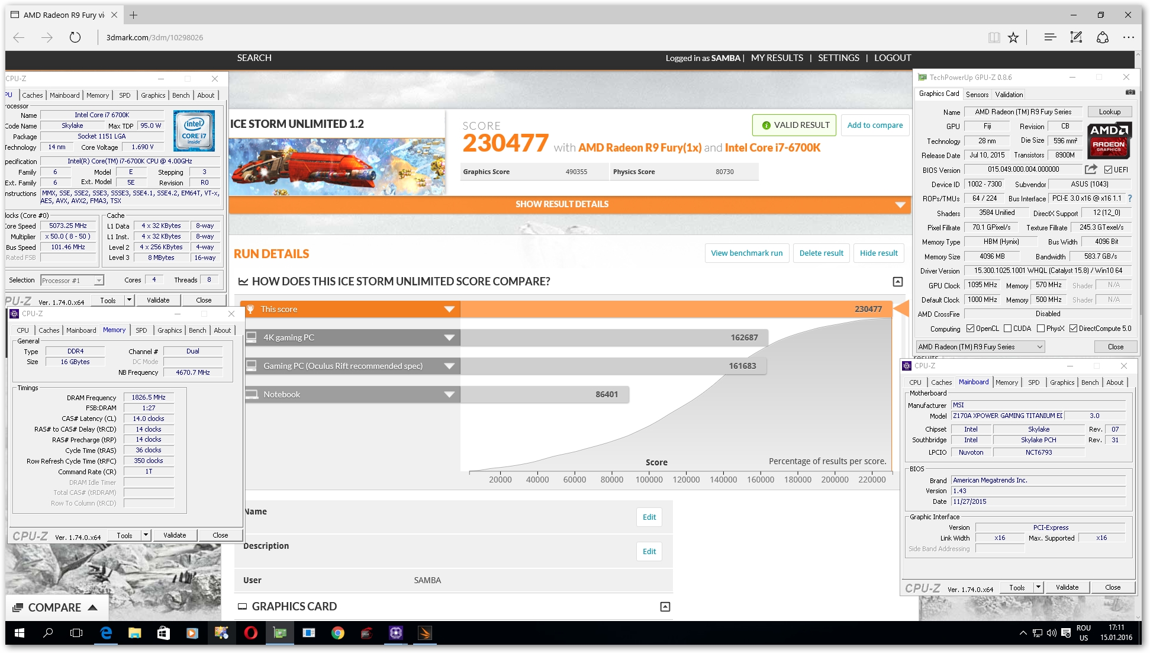Screen dimensions: 1150x653
Task: Click the GPU-Z screenshot camera icon
Action: (x=1130, y=92)
